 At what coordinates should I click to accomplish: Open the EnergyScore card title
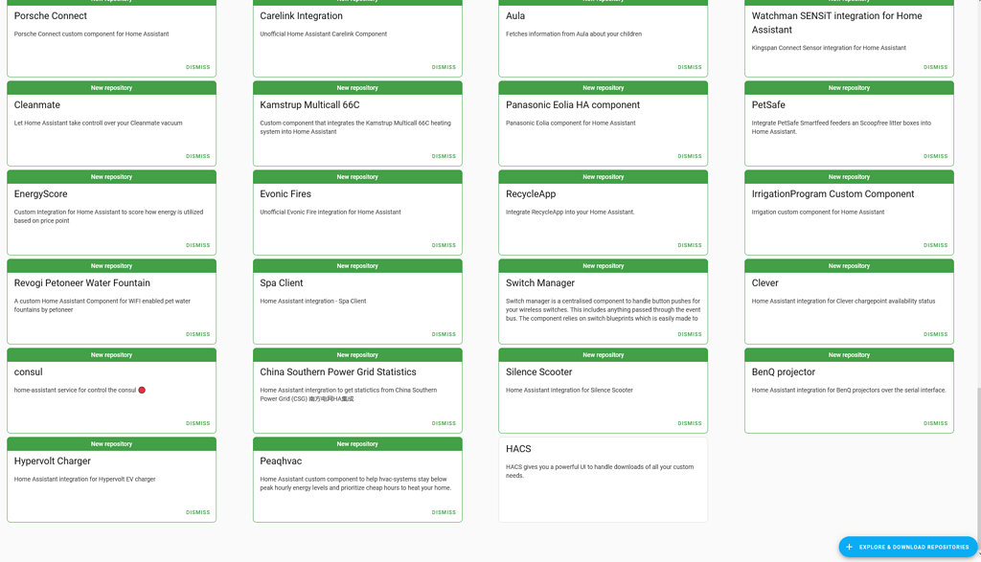tap(40, 193)
